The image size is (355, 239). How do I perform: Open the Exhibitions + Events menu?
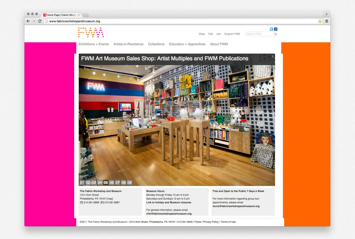pyautogui.click(x=94, y=44)
